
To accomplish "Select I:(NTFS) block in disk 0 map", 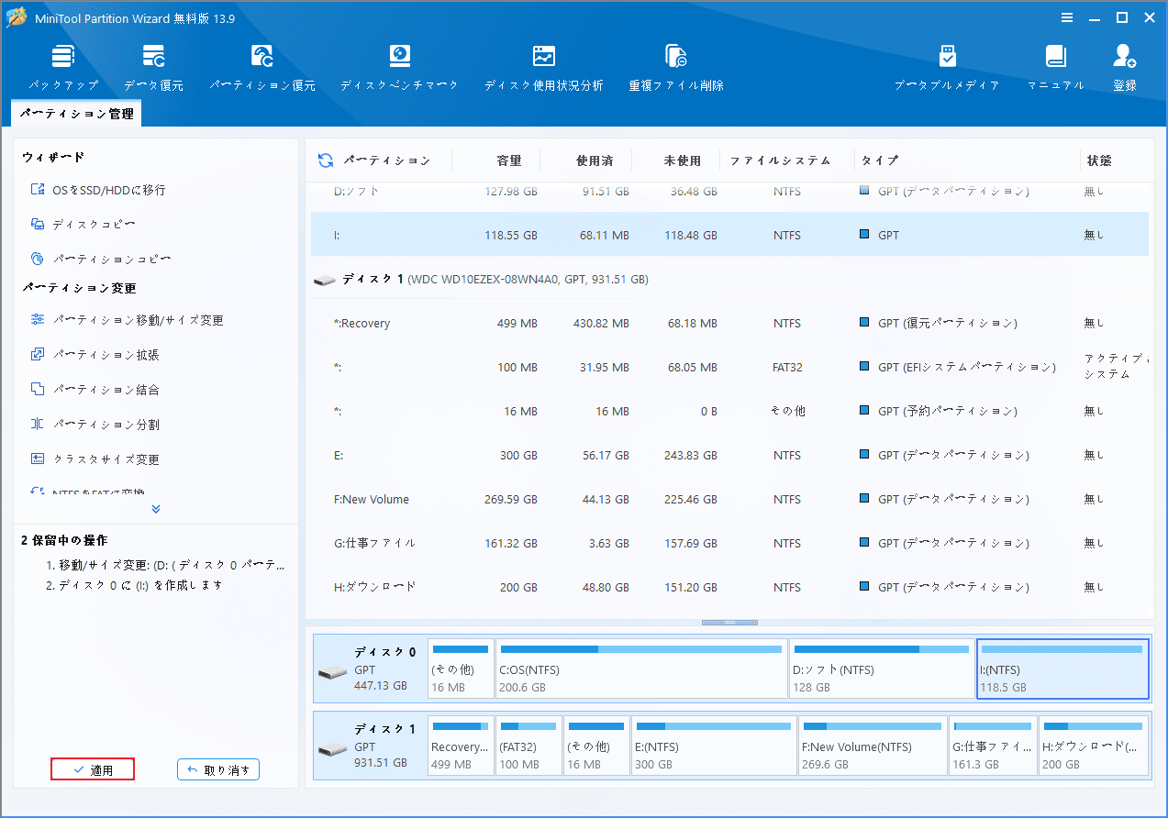I will [x=1062, y=669].
